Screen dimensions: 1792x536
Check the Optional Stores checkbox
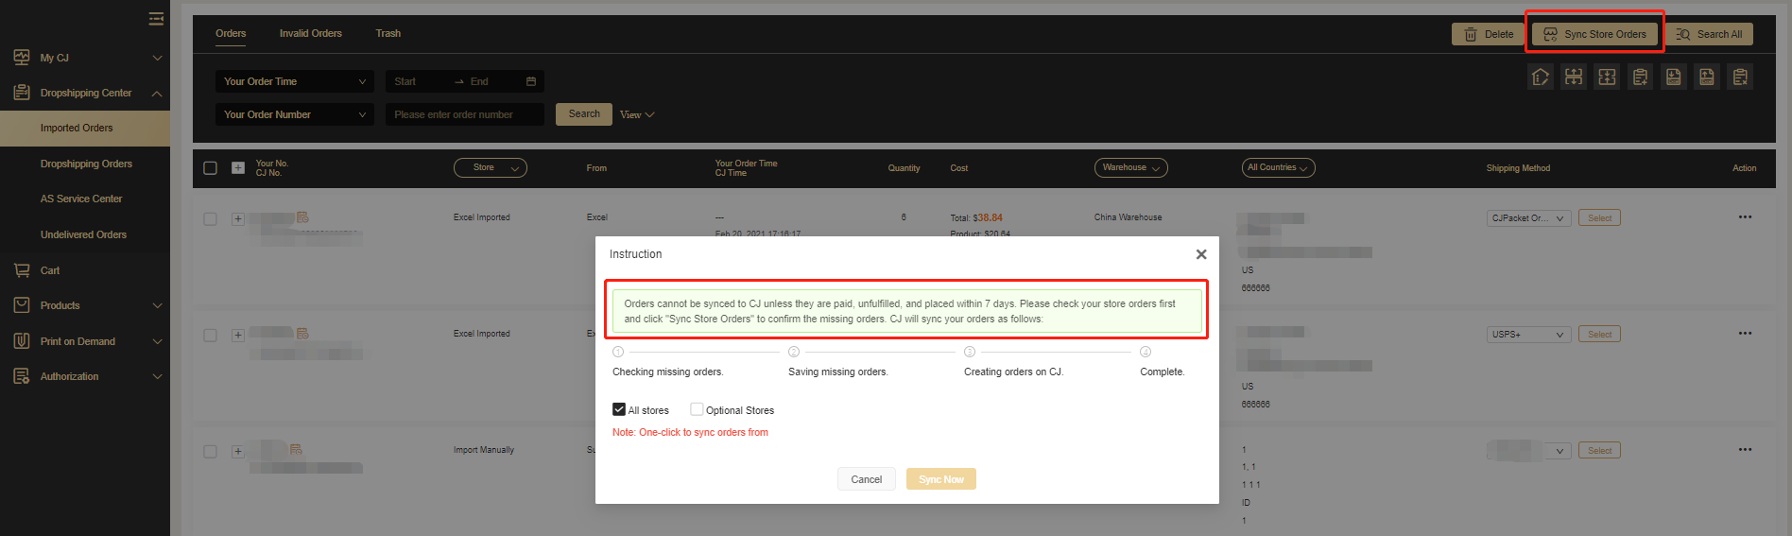coord(697,409)
